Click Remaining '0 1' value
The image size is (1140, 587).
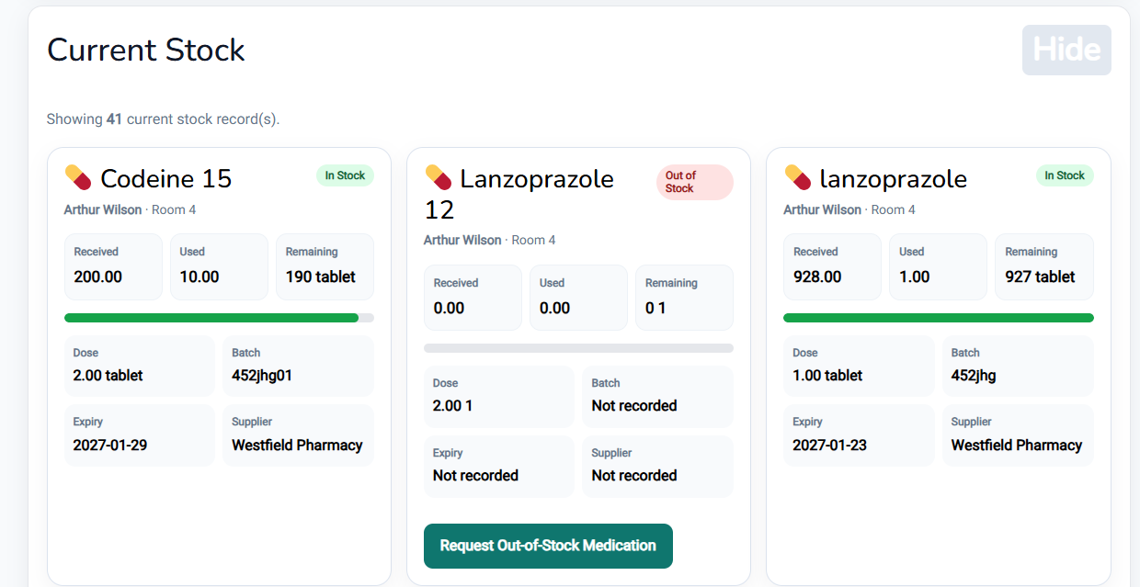pos(655,308)
